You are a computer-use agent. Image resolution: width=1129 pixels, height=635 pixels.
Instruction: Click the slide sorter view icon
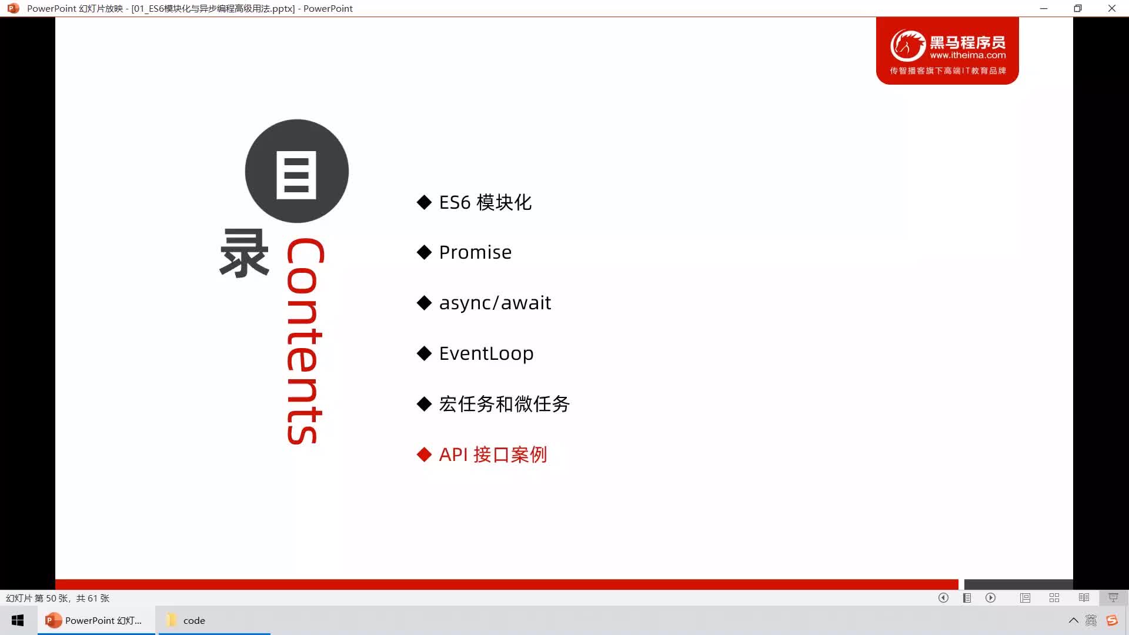coord(1053,598)
